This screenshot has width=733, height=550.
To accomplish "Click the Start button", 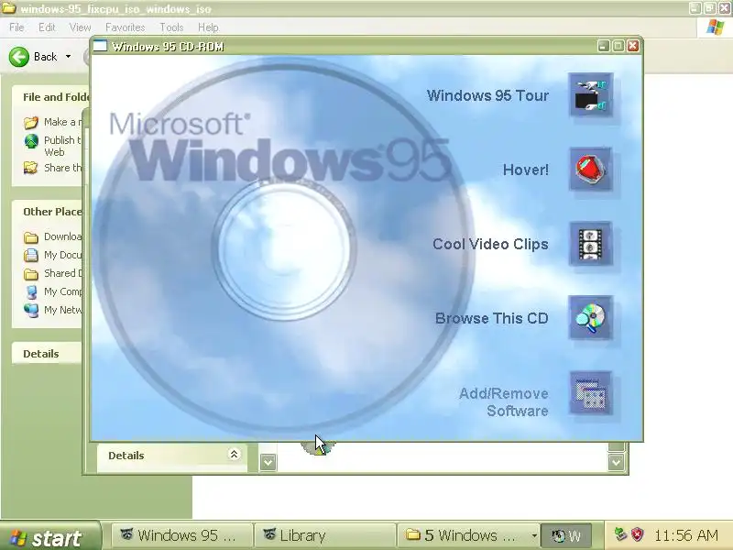I will (x=50, y=536).
